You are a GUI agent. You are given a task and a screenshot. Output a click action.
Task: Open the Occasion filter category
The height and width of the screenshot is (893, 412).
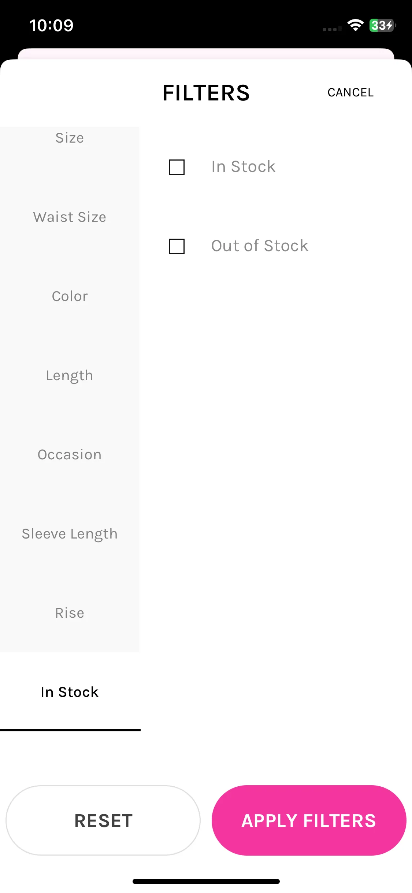[70, 455]
